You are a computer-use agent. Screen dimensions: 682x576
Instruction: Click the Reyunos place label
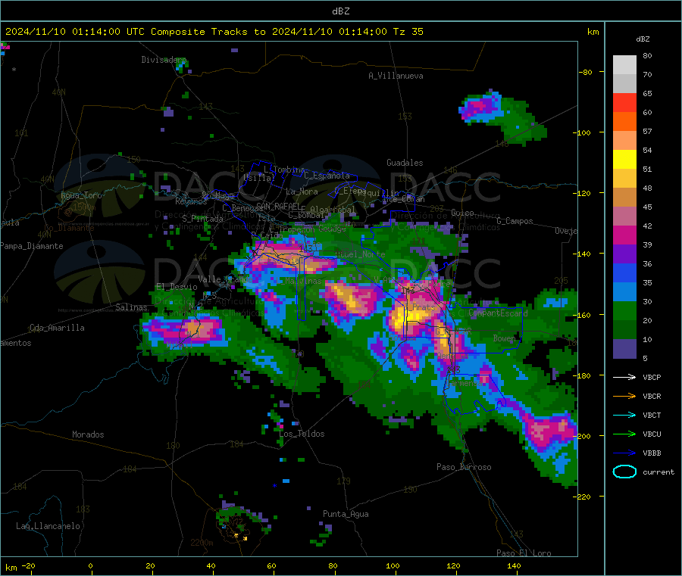192,201
